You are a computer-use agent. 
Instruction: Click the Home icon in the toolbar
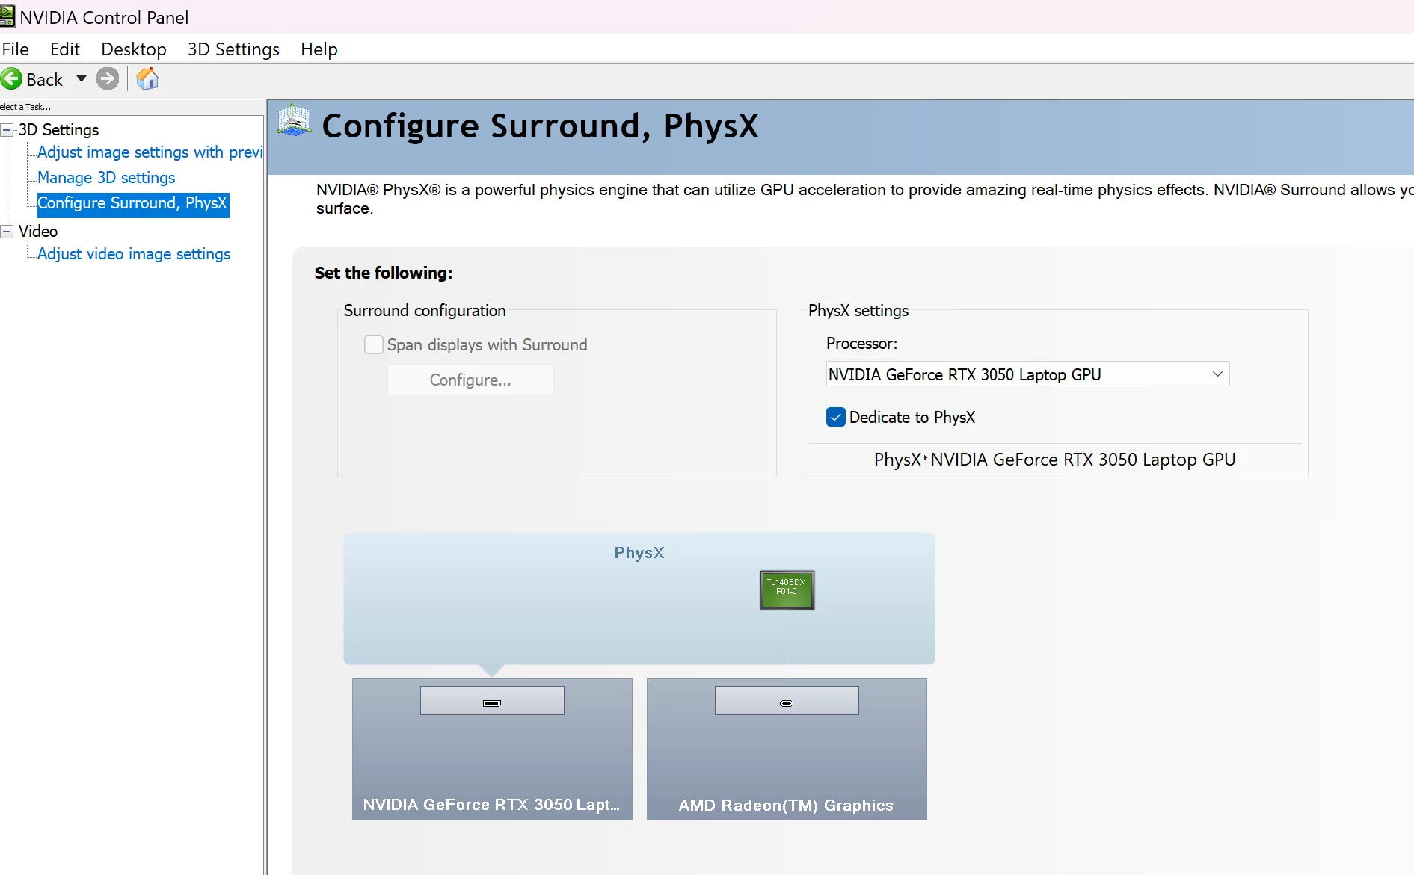147,78
